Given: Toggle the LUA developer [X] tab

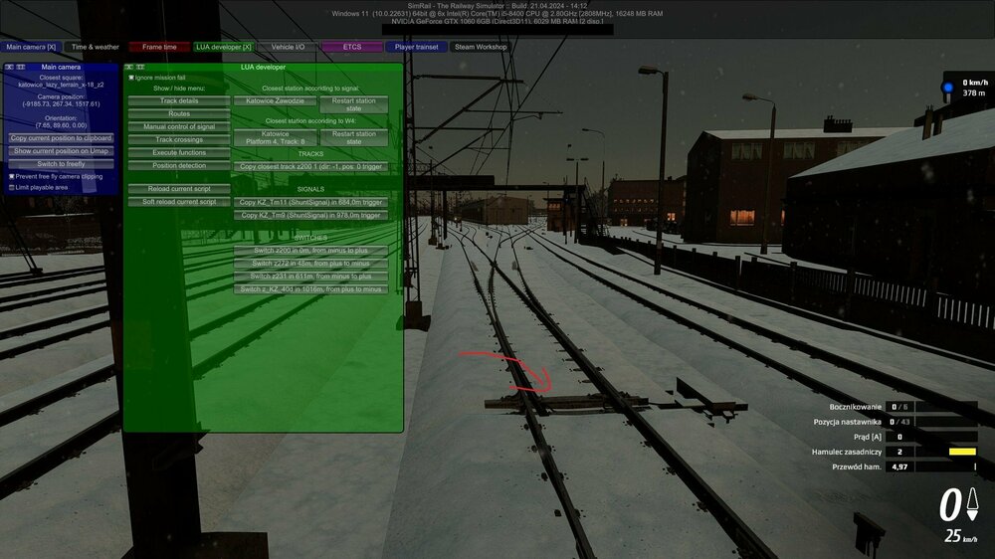Looking at the screenshot, I should (223, 47).
